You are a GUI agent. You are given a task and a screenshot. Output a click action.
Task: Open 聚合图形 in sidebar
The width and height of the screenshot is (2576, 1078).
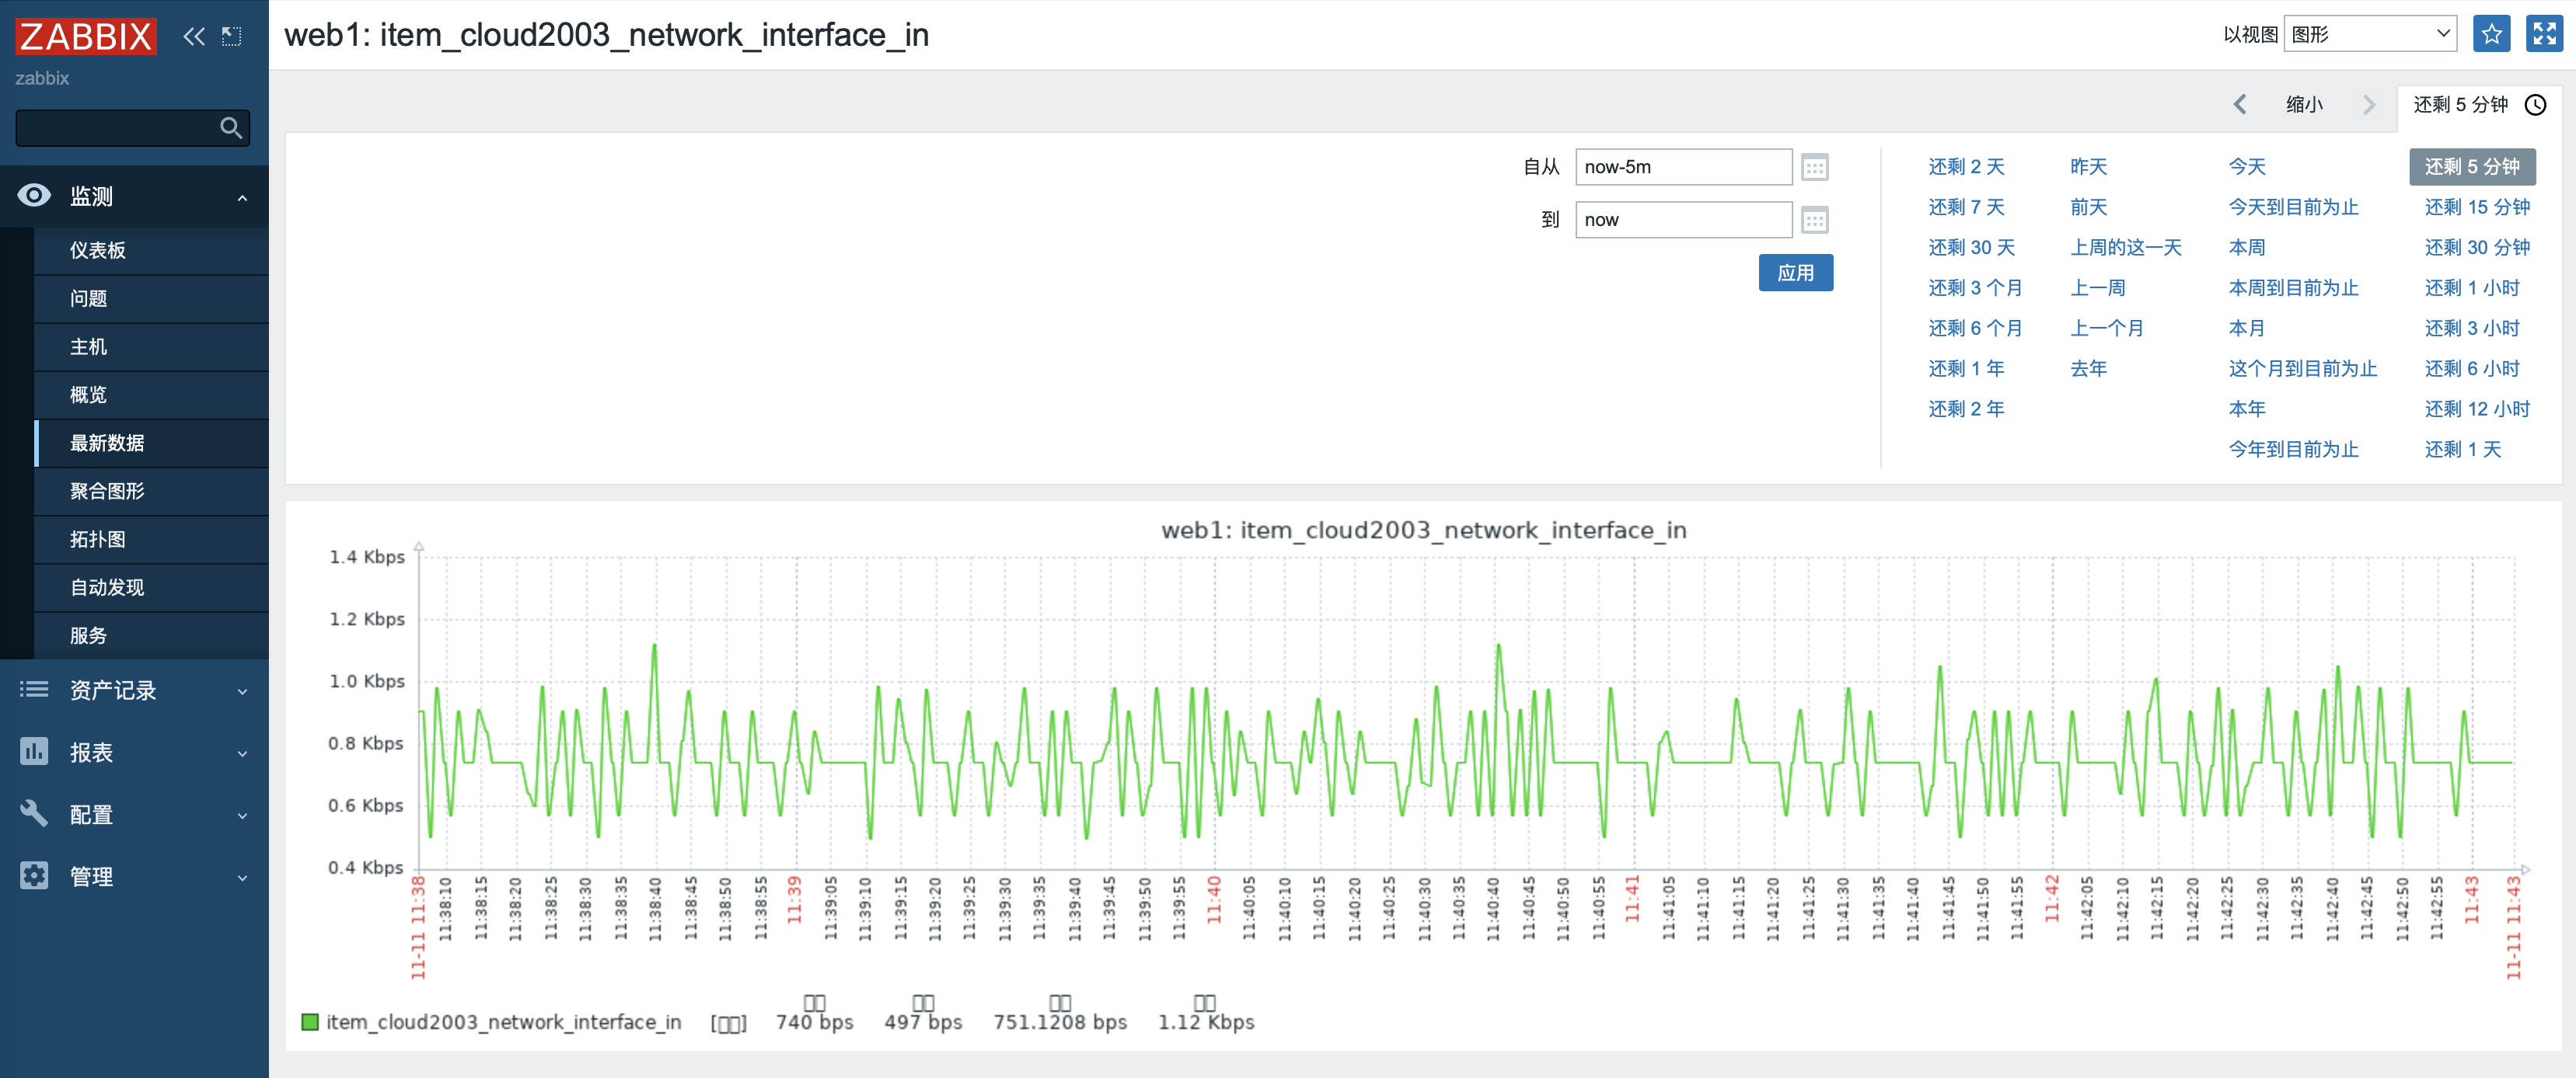[151, 491]
